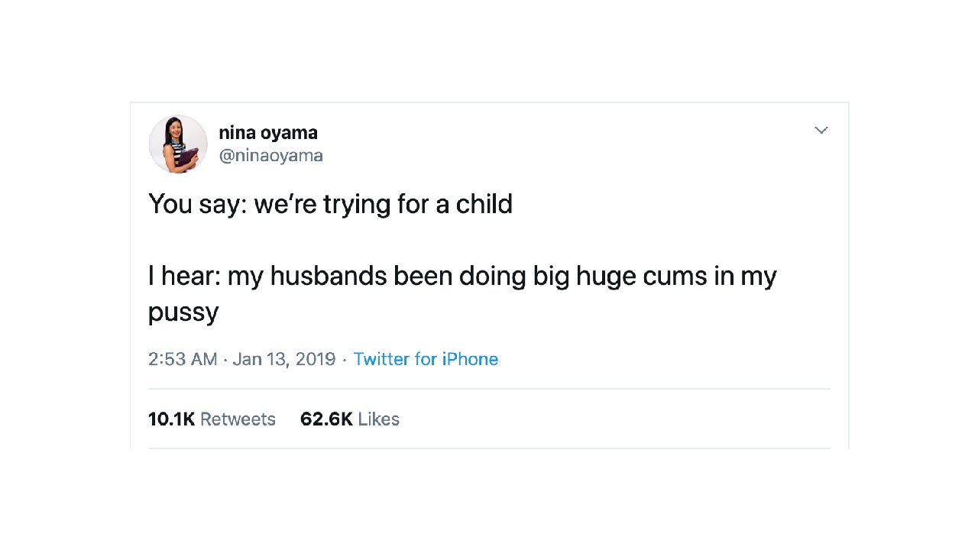The image size is (978, 550).
Task: Click the word "iPhone" in the source link
Action: coord(470,359)
